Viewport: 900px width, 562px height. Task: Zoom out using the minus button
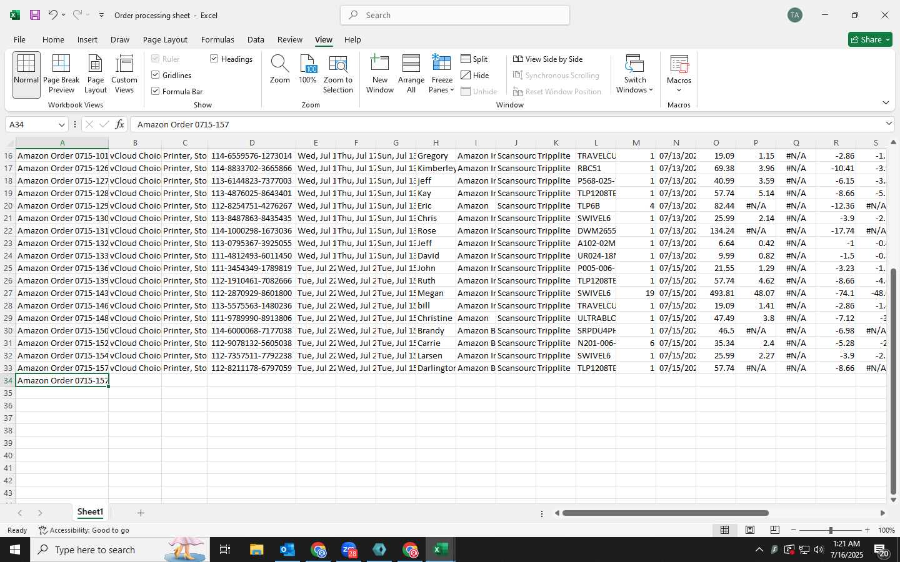pyautogui.click(x=794, y=530)
